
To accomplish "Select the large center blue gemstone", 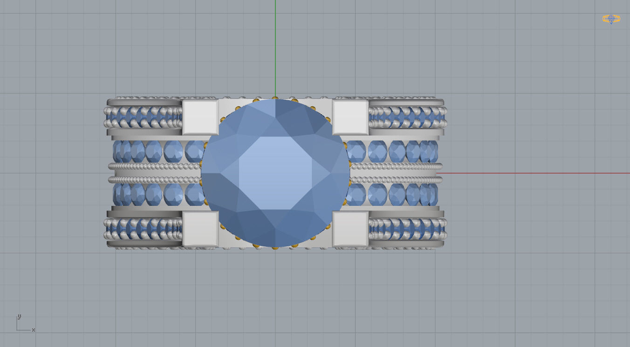I will pos(275,173).
